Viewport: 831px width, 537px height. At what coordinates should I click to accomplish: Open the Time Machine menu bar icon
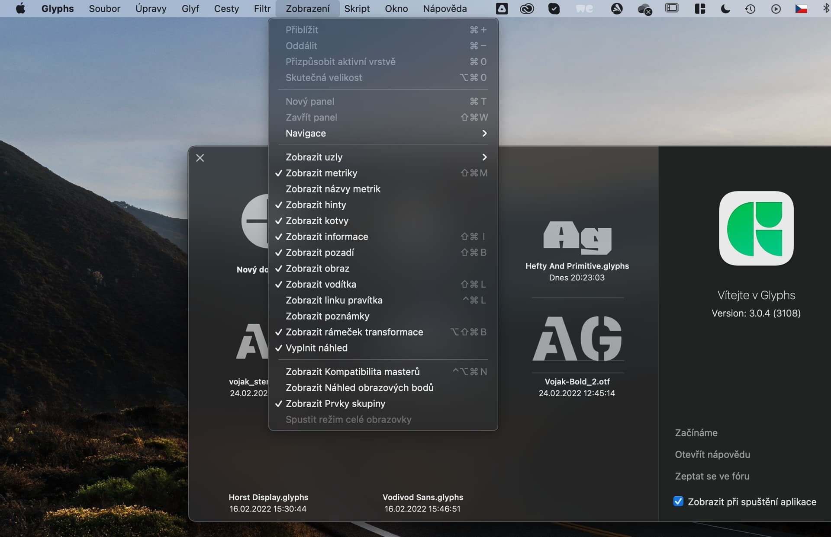[750, 9]
